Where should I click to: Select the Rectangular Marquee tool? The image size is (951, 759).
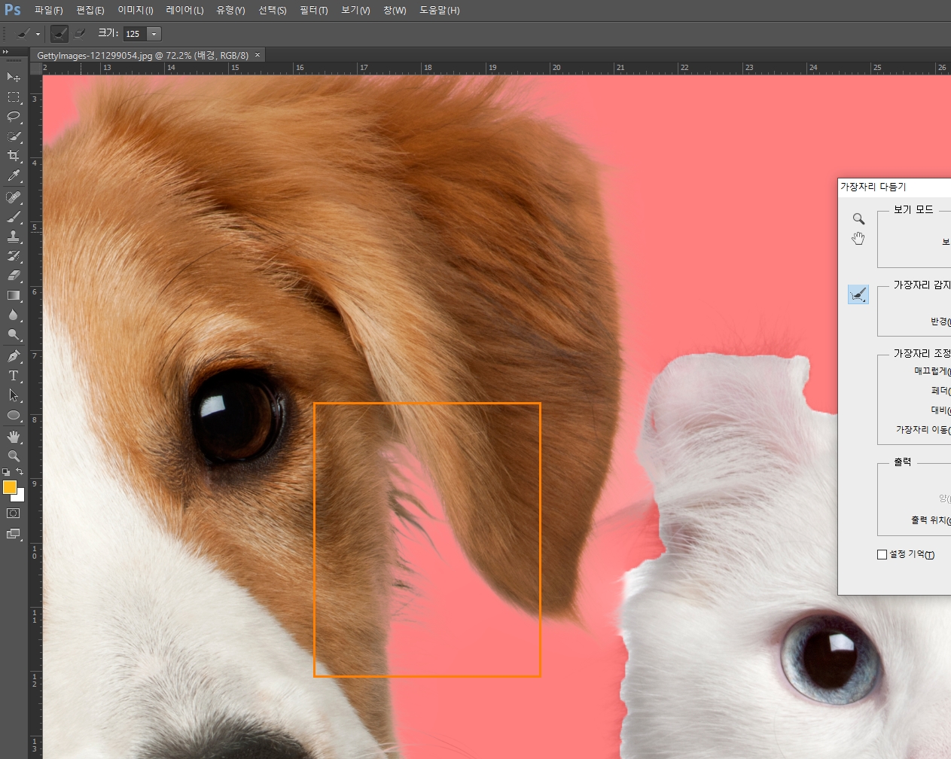[14, 97]
